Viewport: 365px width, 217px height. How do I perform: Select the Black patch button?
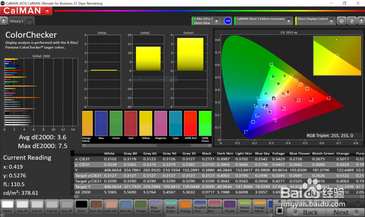[81, 206]
